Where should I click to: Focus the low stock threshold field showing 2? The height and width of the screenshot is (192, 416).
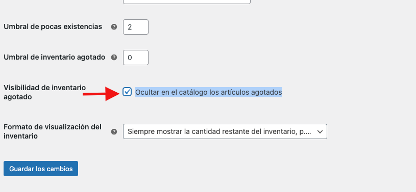pyautogui.click(x=136, y=27)
